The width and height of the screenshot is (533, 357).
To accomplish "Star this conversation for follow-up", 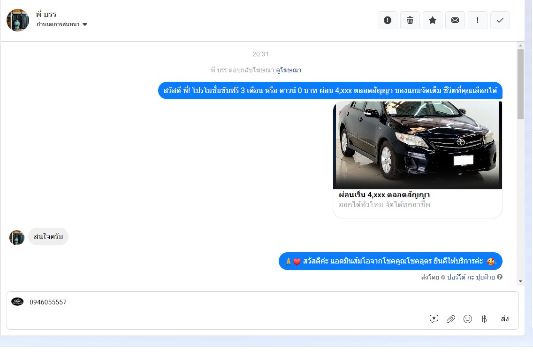I will click(432, 20).
